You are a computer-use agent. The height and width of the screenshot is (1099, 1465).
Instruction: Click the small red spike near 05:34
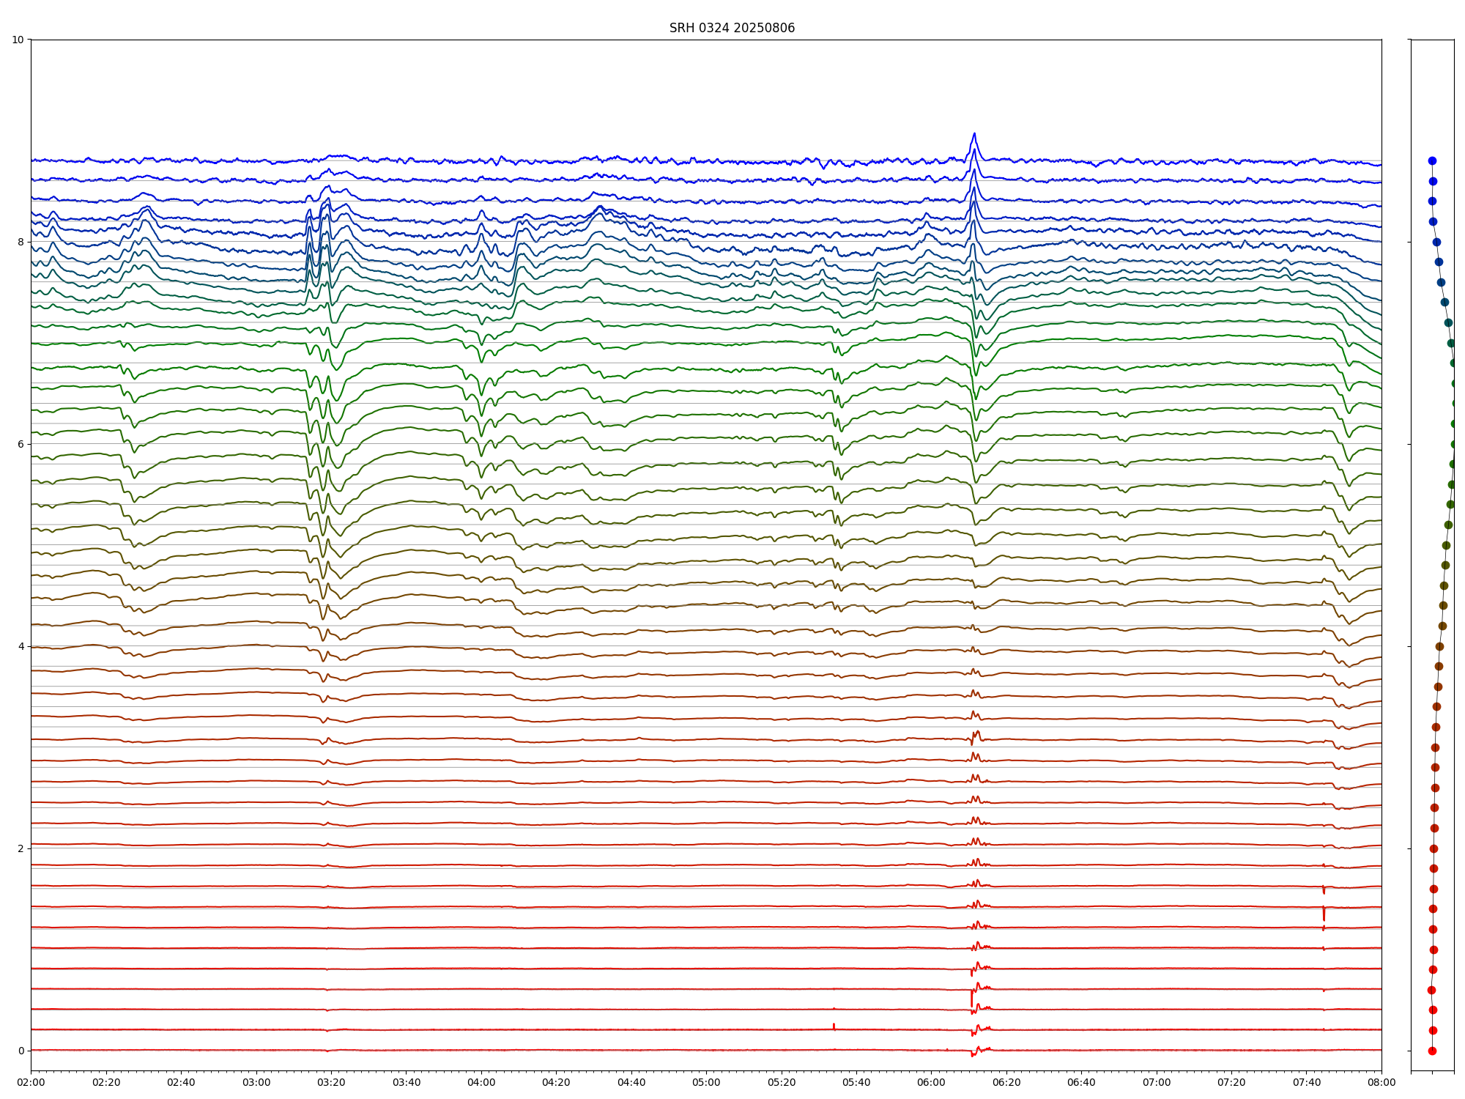(x=834, y=1026)
